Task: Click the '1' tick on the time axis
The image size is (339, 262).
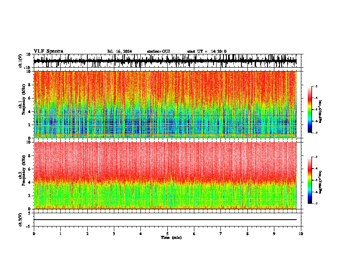Action: [x=60, y=234]
